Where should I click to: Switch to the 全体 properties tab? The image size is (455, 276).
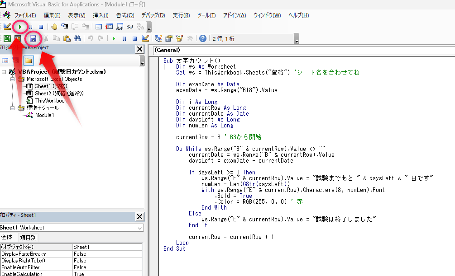coord(7,238)
